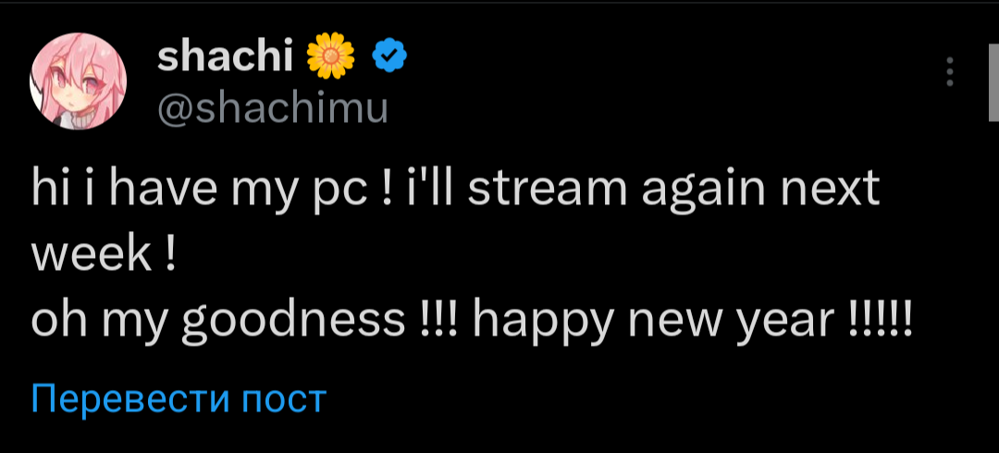Click the "oh my" text in the tweet
This screenshot has height=453, width=999.
(105, 320)
